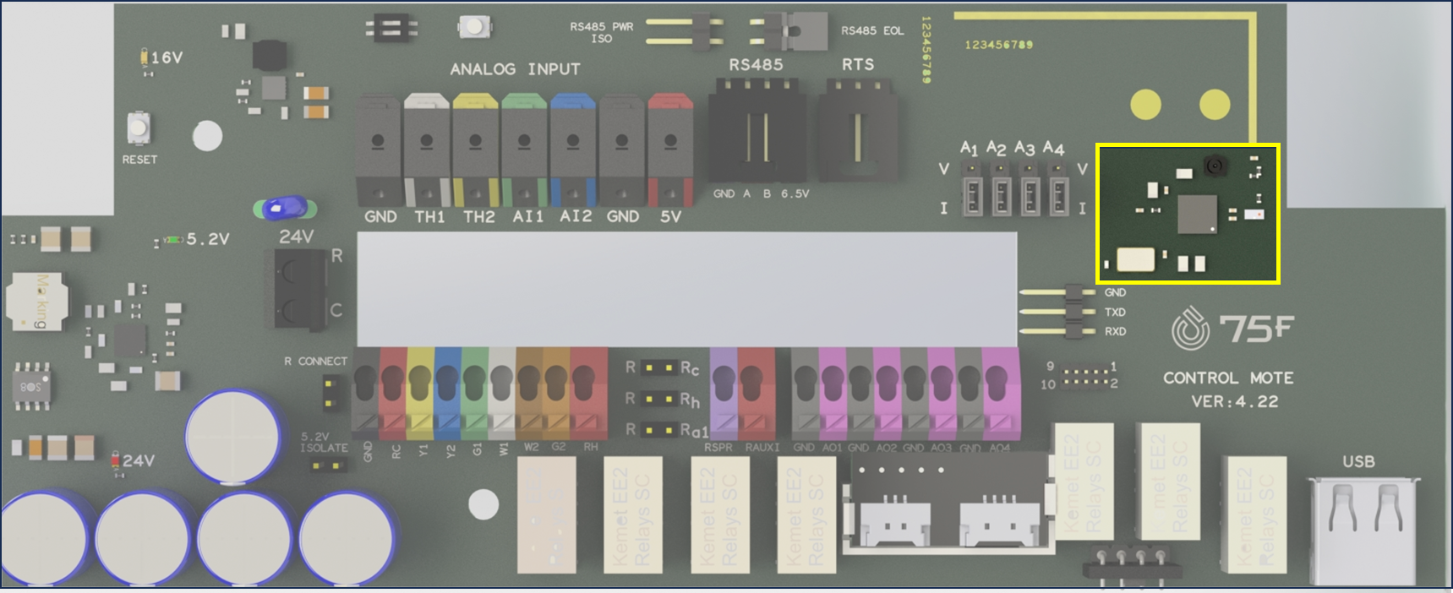
Task: Toggle the Ra1 jumper
Action: (659, 430)
